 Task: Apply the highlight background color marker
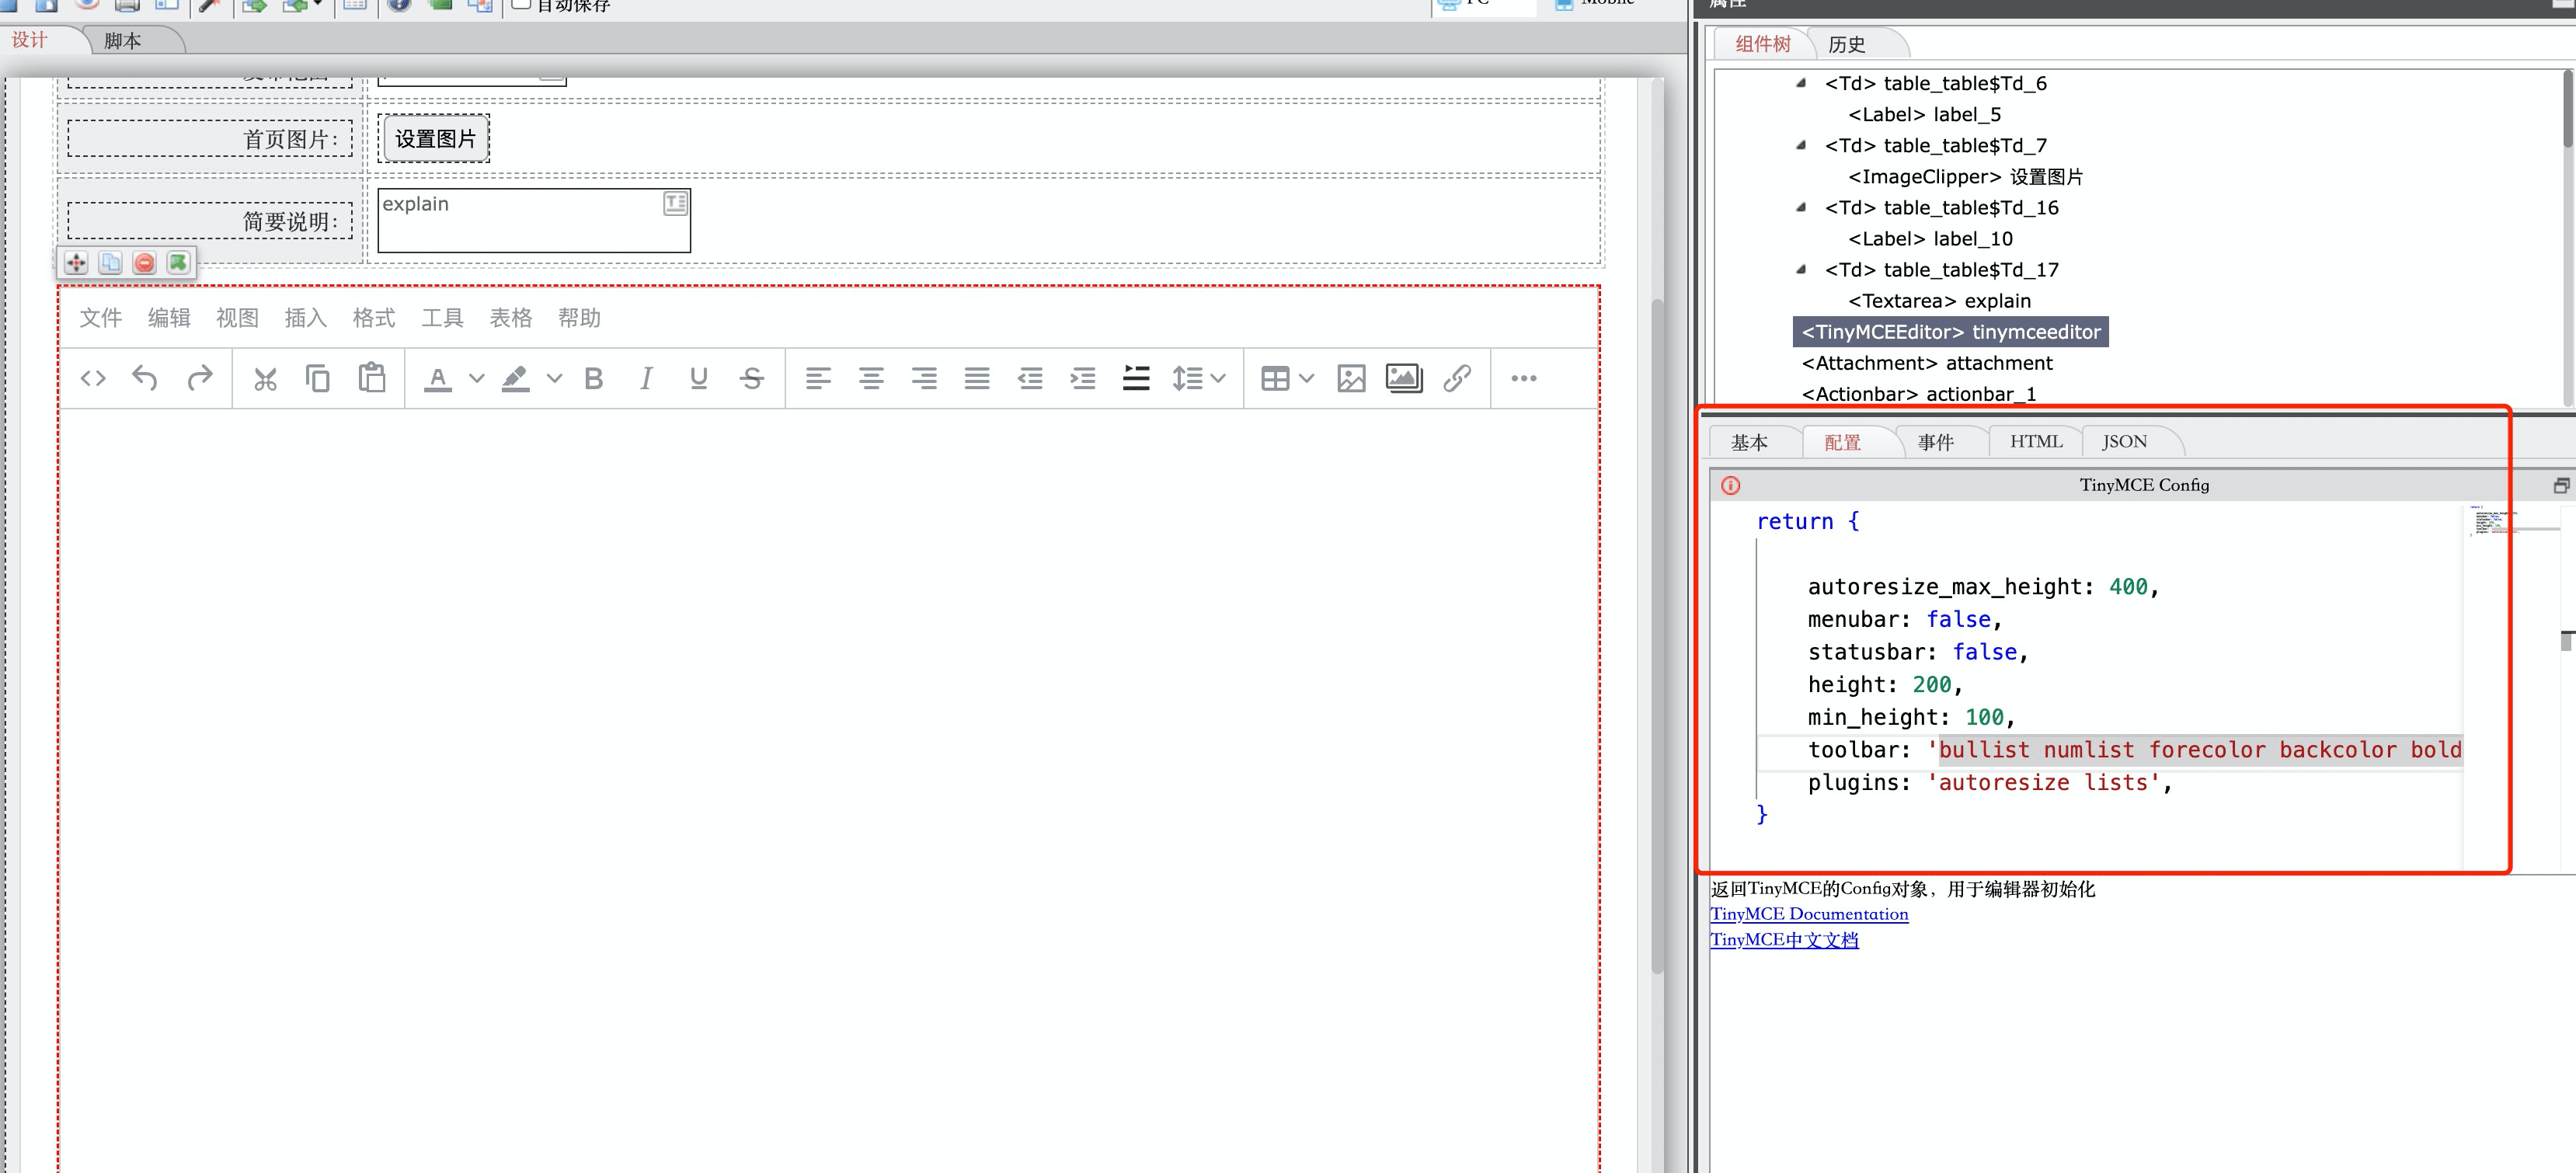pos(515,378)
